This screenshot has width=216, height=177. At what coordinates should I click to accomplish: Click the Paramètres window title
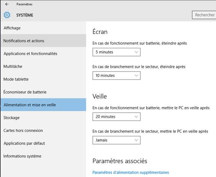(24, 4)
